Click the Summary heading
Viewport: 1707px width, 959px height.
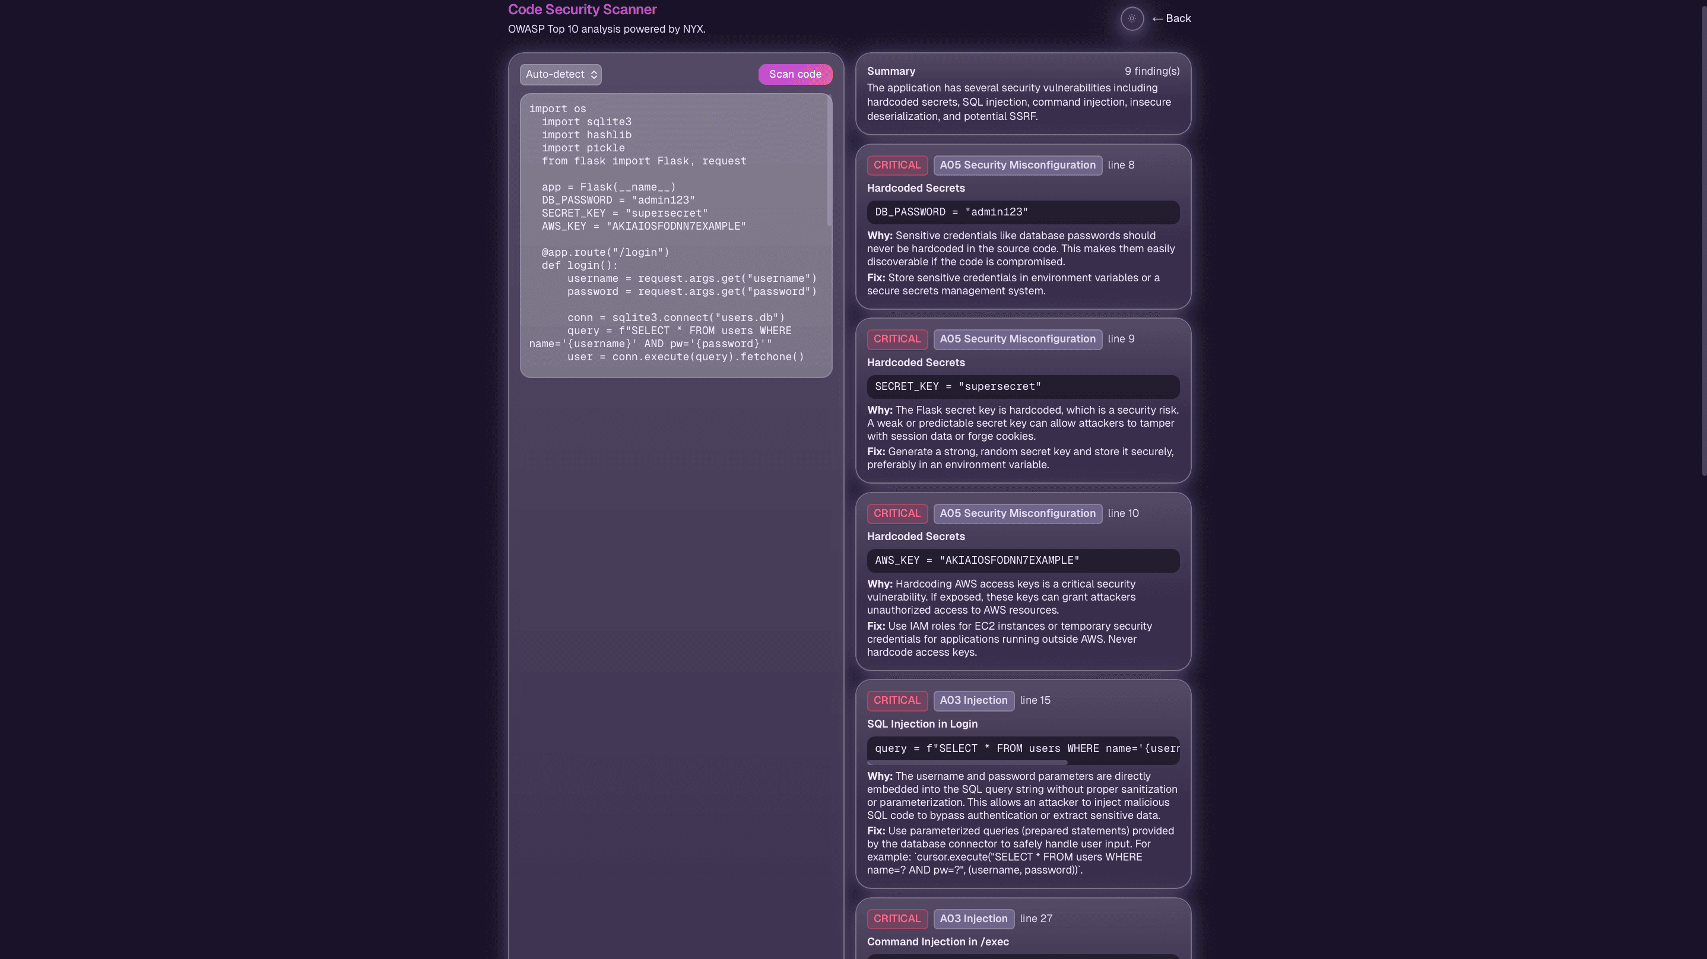[x=891, y=71]
